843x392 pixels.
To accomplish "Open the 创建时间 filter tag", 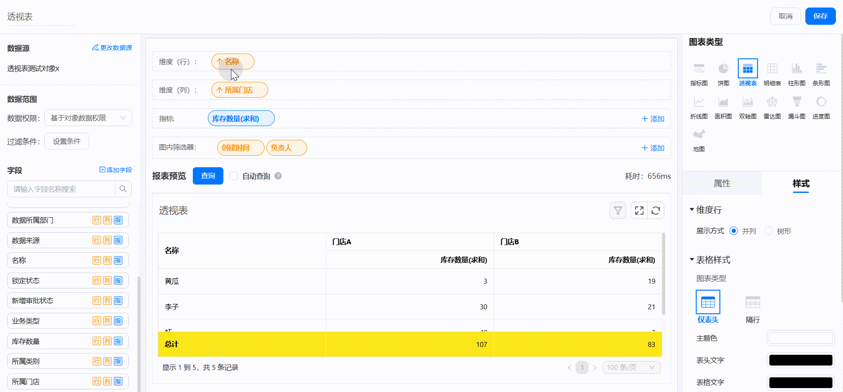I will coord(240,148).
